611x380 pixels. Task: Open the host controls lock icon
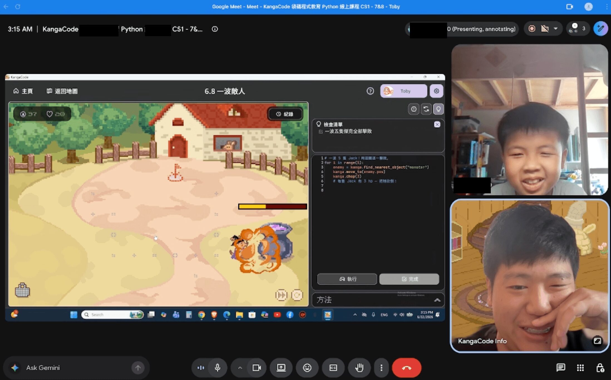600,368
